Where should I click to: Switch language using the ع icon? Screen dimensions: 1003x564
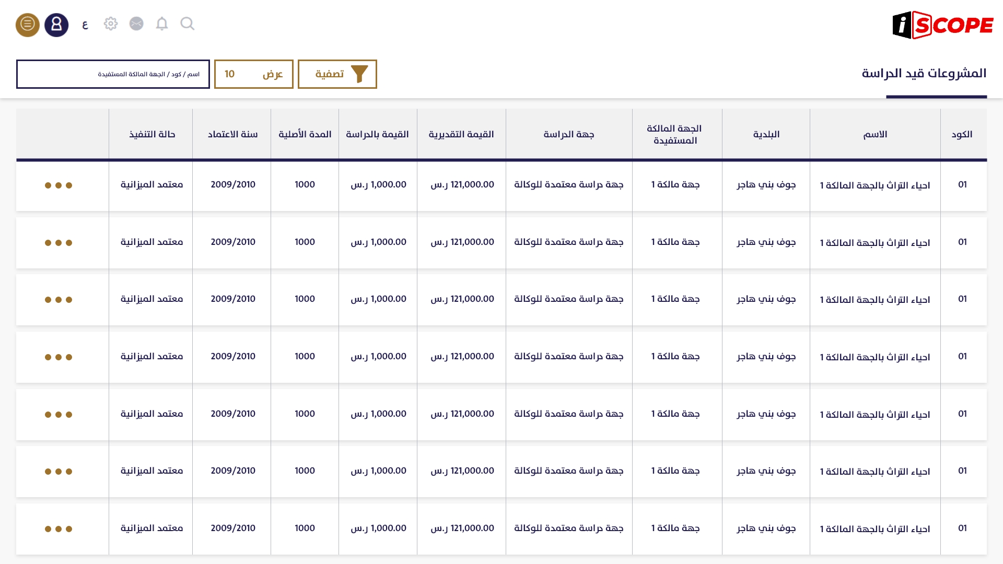85,25
